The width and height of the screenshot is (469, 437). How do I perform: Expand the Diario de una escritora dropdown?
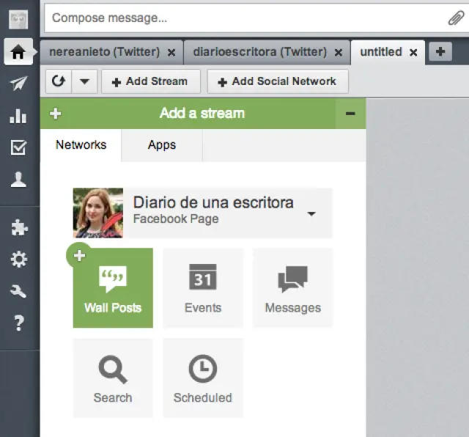311,214
